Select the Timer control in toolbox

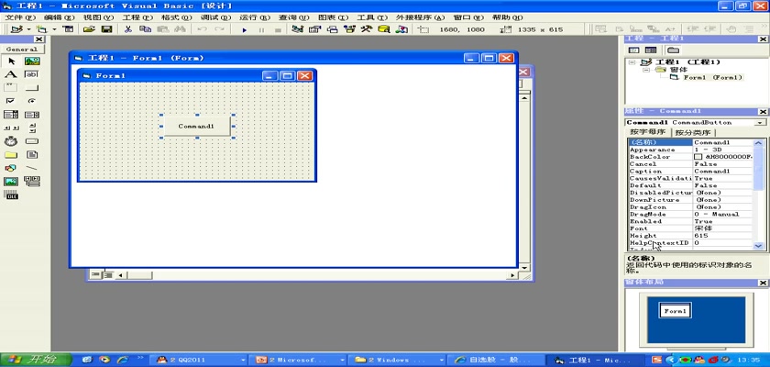coord(11,141)
